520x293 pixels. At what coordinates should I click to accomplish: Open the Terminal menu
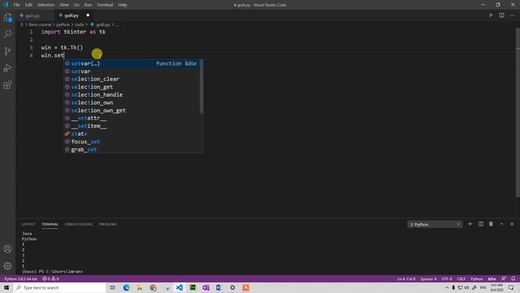tap(105, 5)
